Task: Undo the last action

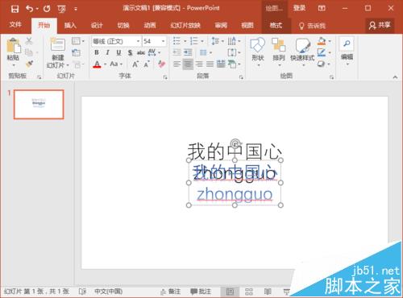Action: (x=30, y=9)
